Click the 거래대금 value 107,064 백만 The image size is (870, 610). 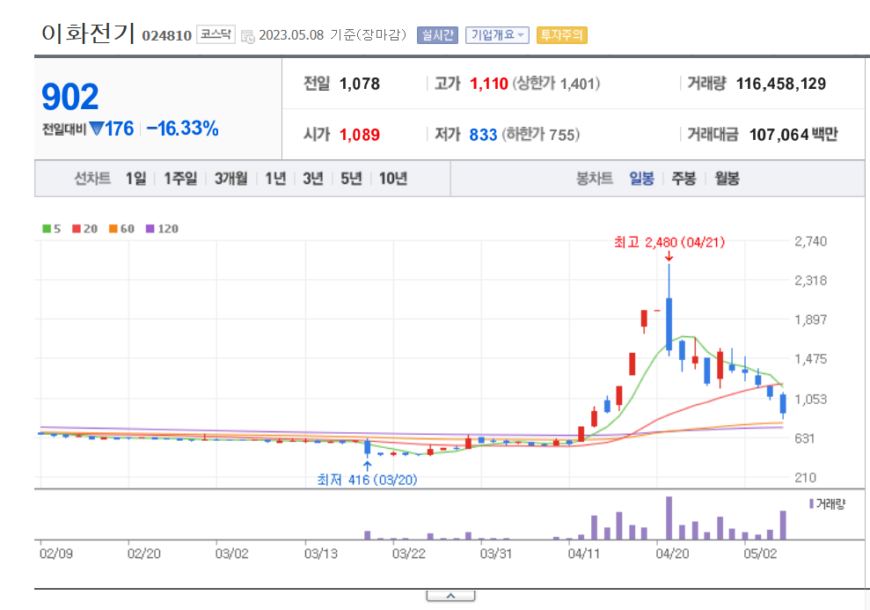(793, 135)
